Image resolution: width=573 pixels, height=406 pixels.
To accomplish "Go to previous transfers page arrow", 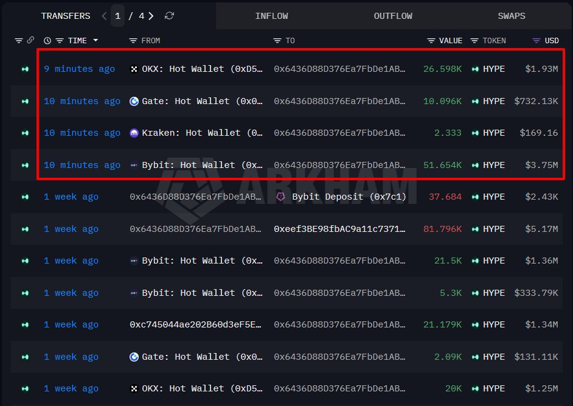I will (104, 16).
